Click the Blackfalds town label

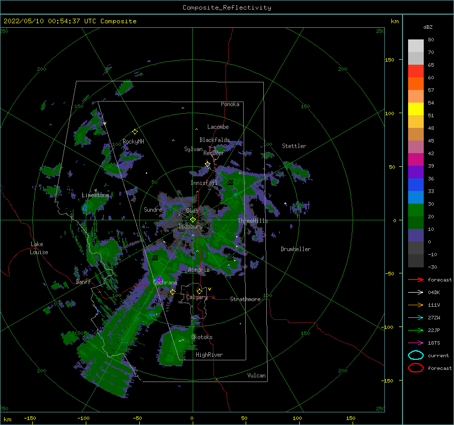(x=214, y=140)
